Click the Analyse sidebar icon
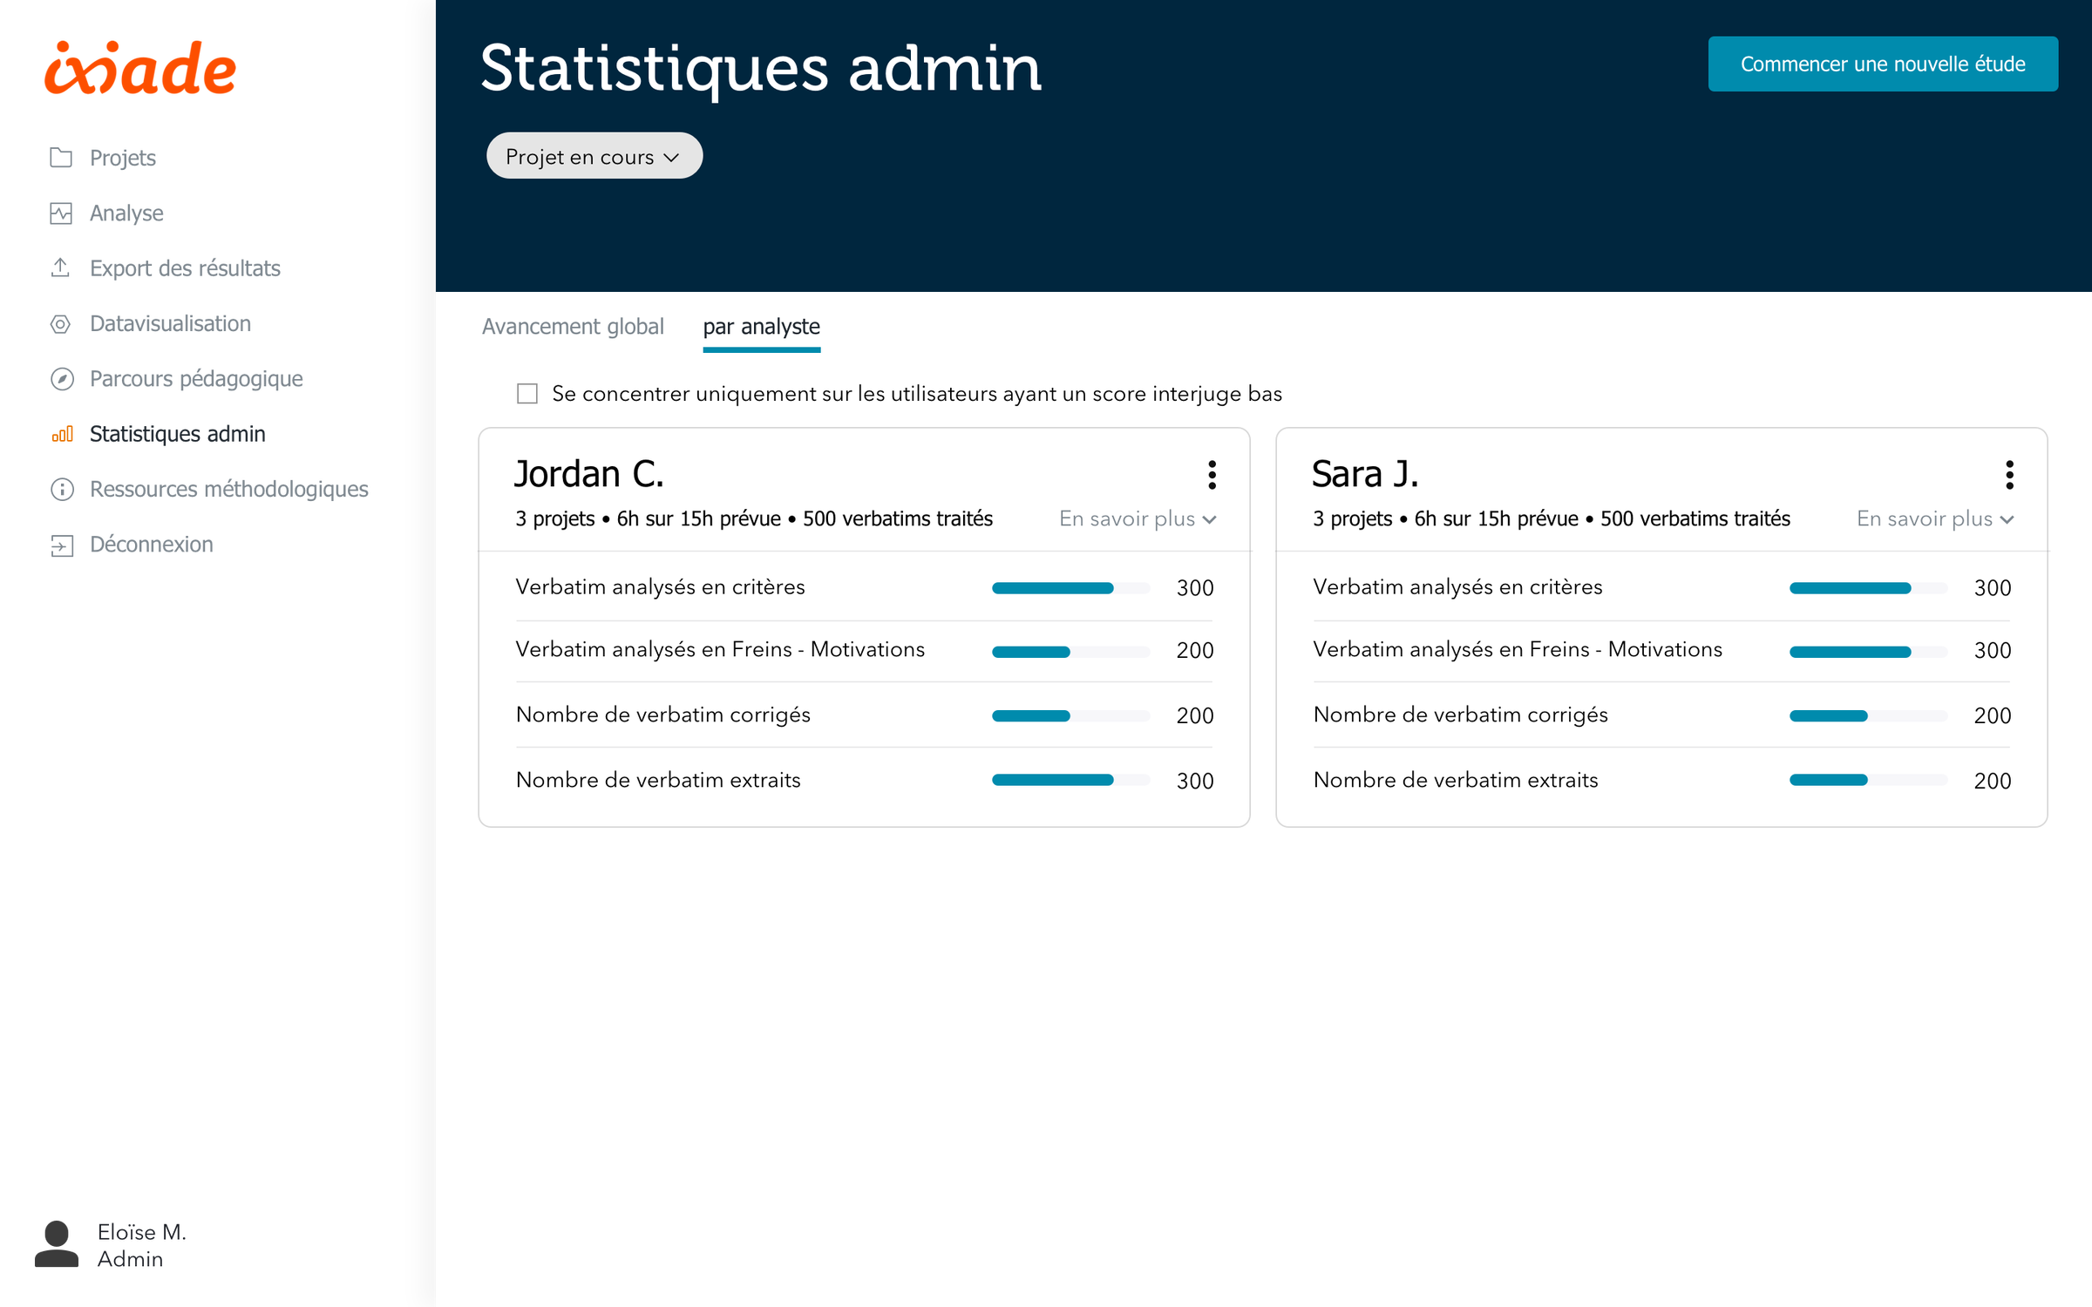2092x1307 pixels. [x=61, y=213]
